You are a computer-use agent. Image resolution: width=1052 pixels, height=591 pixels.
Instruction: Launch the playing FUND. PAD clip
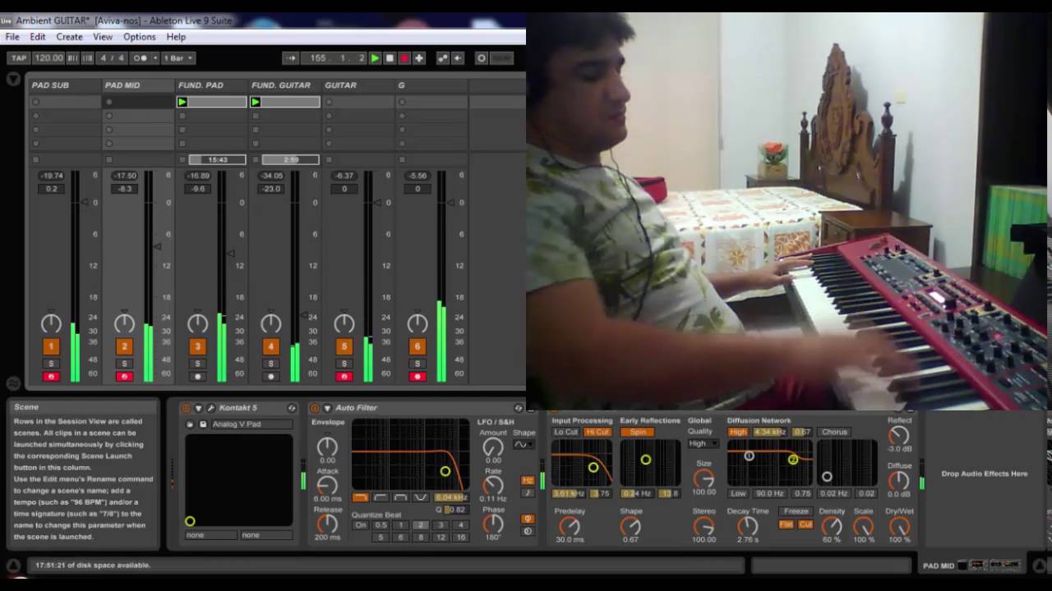(182, 102)
